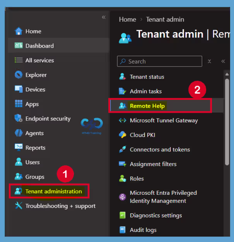Select Remote Help menu text

pyautogui.click(x=147, y=106)
